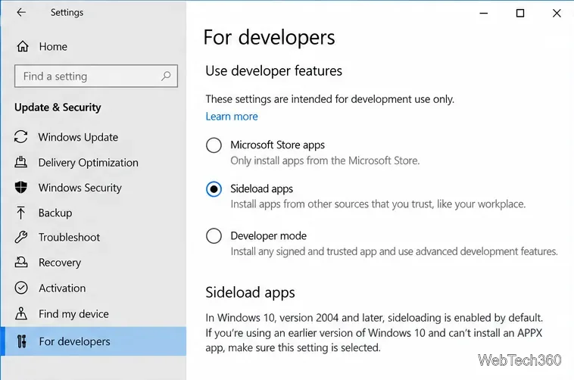Screen dimensions: 574x380
Task: Select the Sideload apps radio button
Action: (214, 189)
